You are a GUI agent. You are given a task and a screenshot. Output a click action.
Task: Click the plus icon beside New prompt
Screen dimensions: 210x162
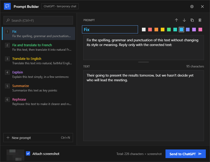[x=8, y=137]
